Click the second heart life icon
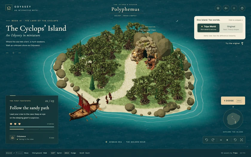 [15, 124]
